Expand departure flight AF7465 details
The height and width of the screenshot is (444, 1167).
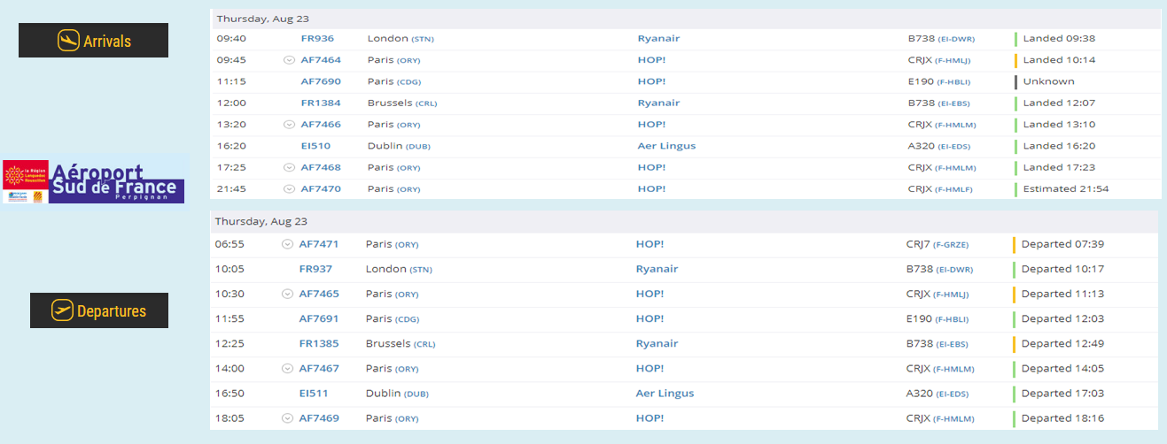coord(287,294)
